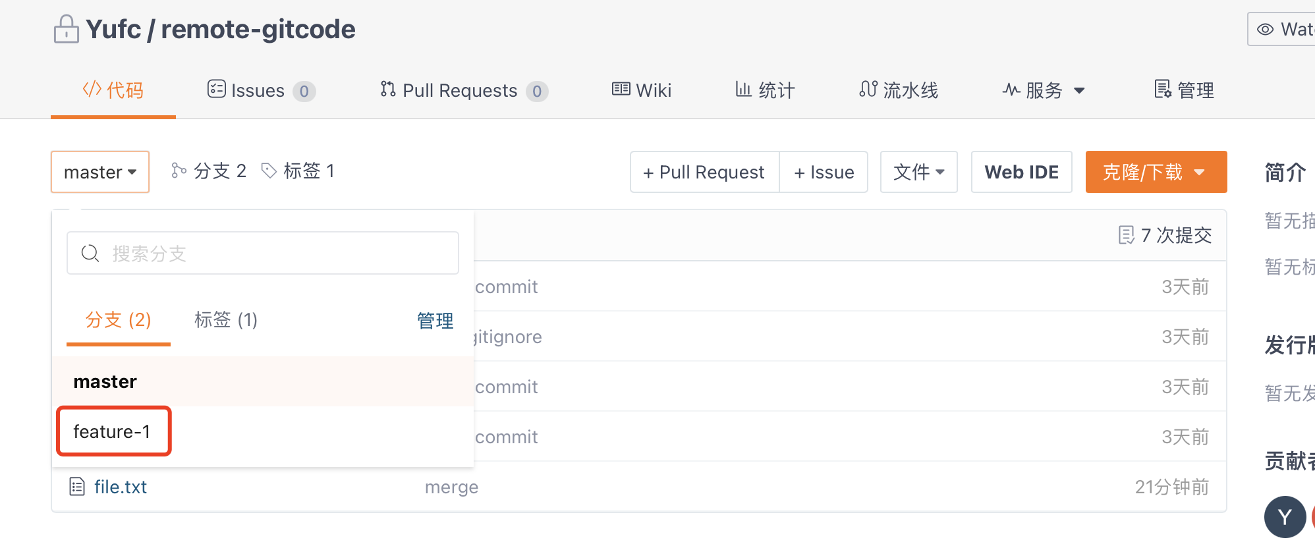The width and height of the screenshot is (1315, 544).
Task: Click the Wiki book icon
Action: click(621, 89)
